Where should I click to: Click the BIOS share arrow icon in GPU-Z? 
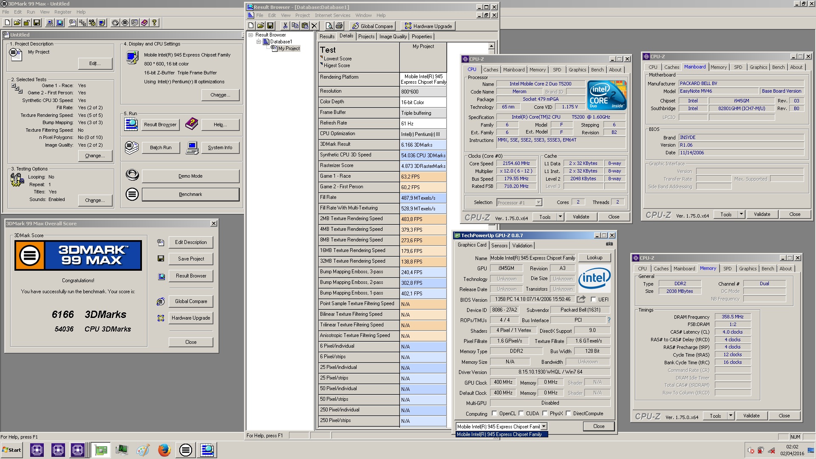581,299
